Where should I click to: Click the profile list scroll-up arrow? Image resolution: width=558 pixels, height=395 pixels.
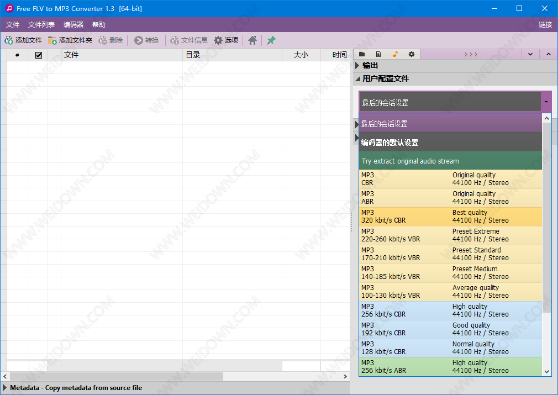point(546,118)
